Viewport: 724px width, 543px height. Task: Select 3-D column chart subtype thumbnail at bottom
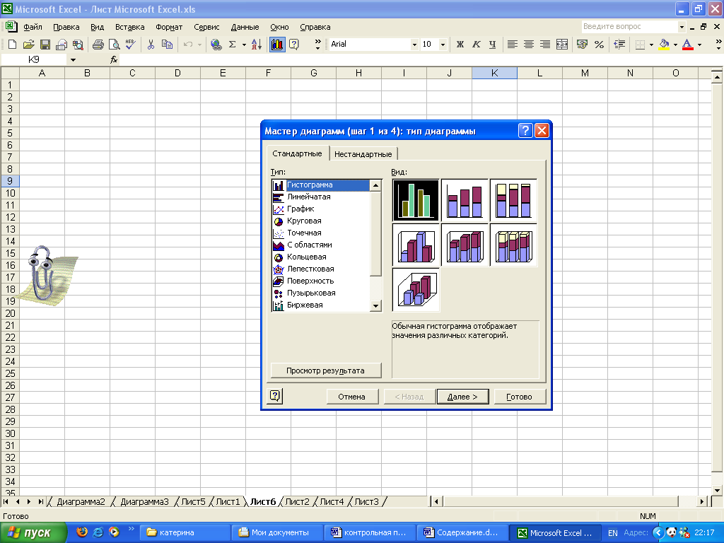tap(416, 290)
